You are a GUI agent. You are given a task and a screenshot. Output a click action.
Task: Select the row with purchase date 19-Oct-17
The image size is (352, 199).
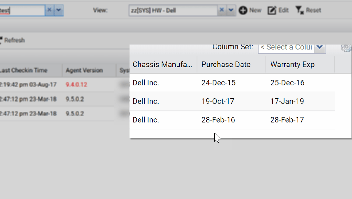click(218, 101)
